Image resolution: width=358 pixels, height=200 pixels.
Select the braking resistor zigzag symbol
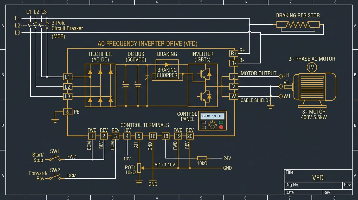[x=298, y=25]
